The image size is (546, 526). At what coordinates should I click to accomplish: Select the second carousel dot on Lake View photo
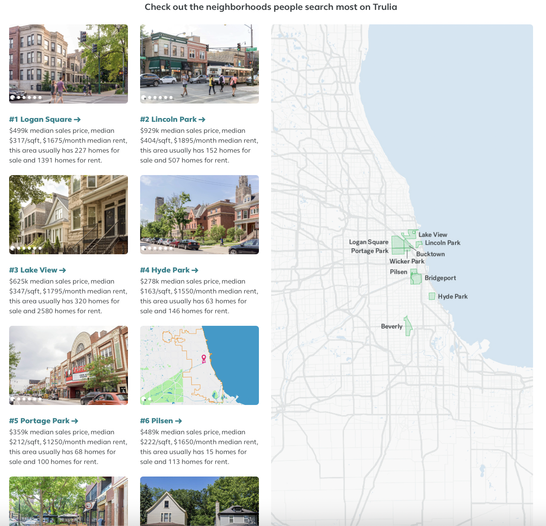coord(19,248)
